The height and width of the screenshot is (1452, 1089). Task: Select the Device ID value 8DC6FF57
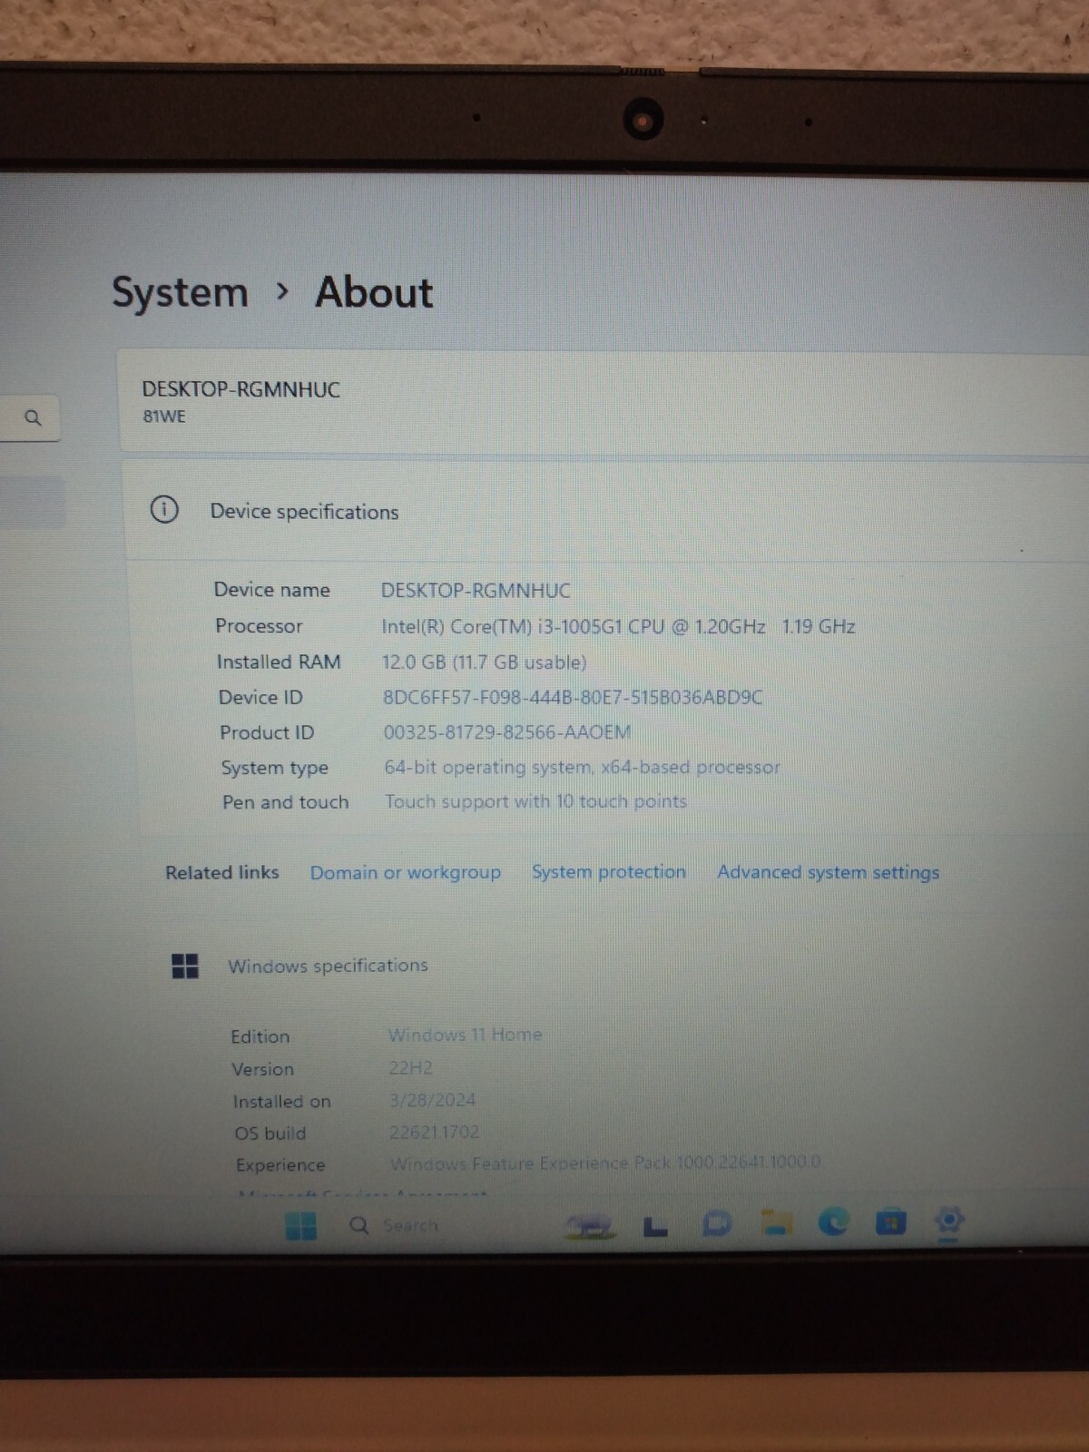[x=573, y=697]
